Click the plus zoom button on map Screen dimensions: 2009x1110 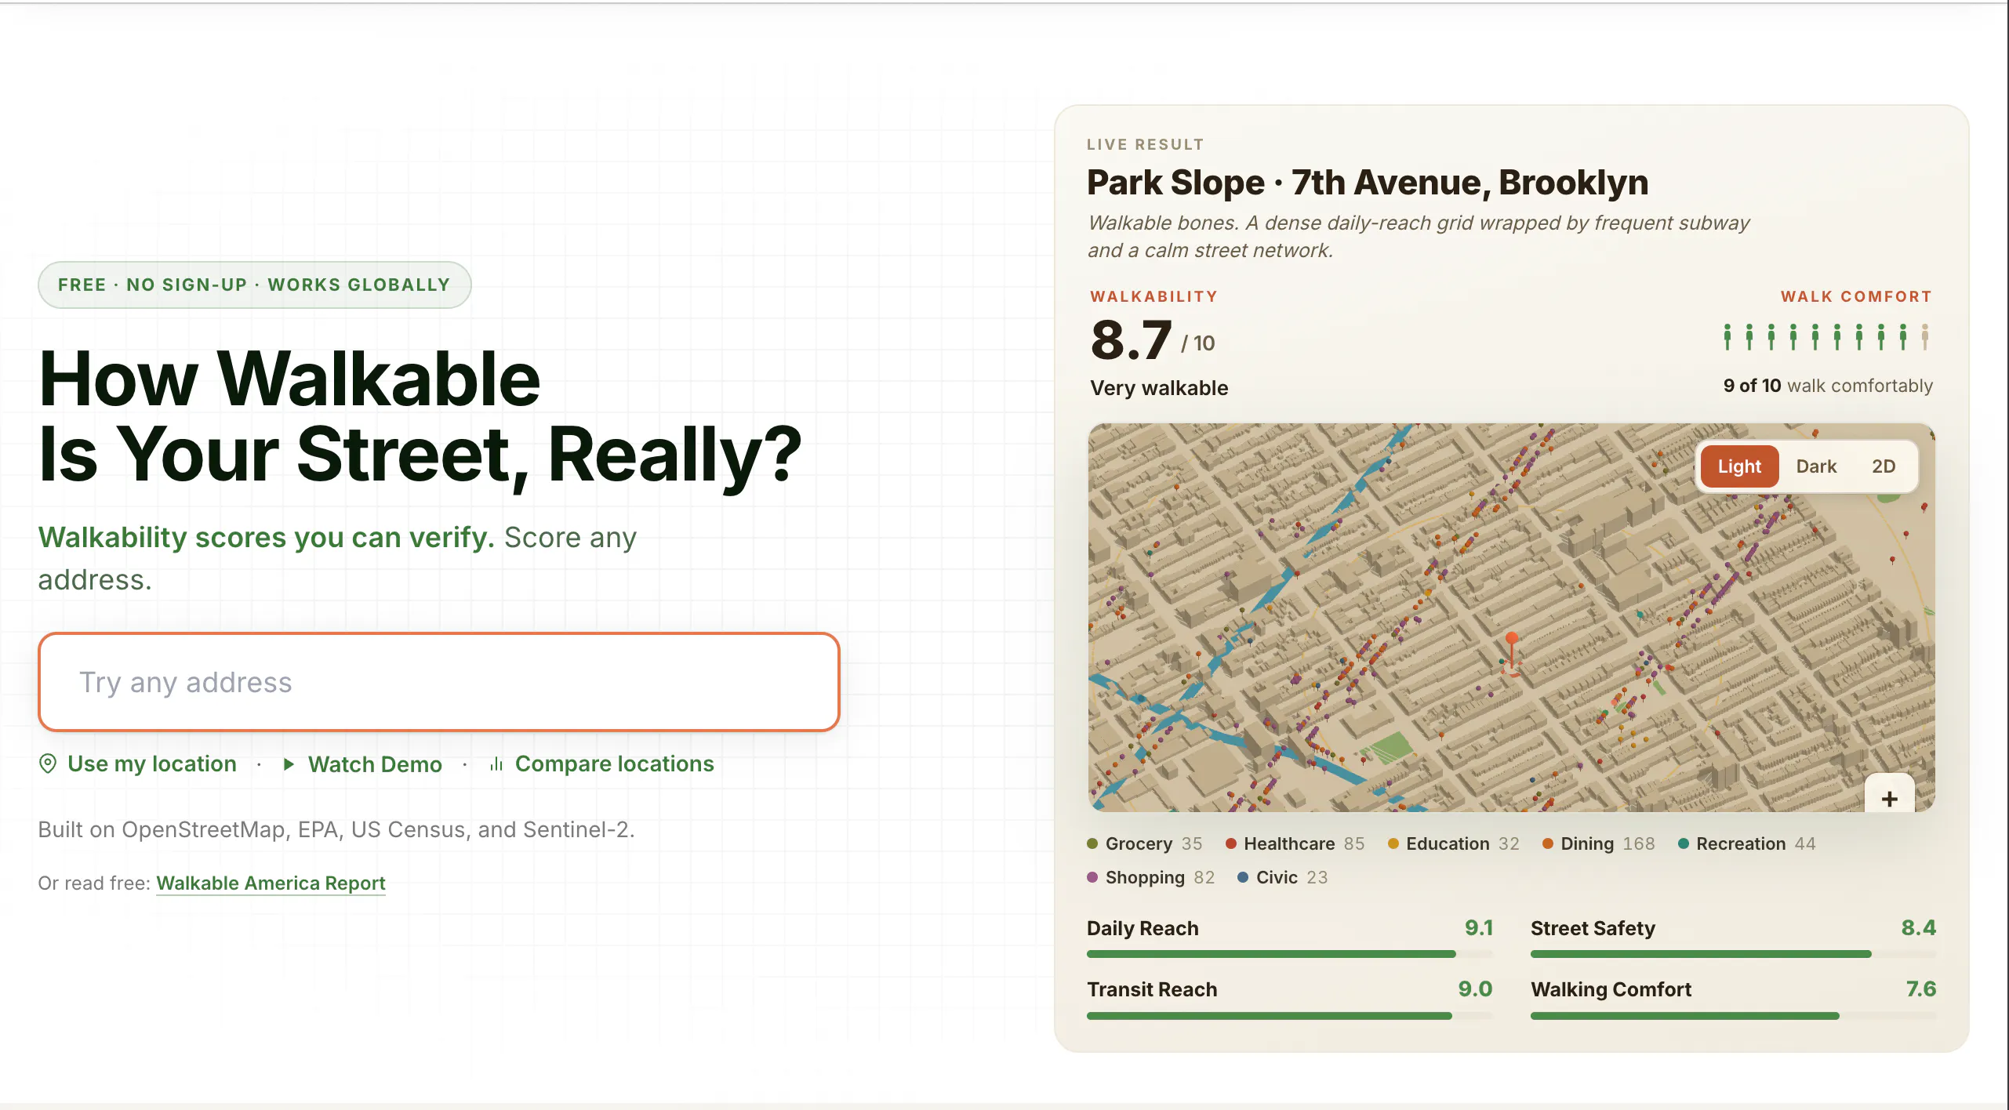point(1890,798)
